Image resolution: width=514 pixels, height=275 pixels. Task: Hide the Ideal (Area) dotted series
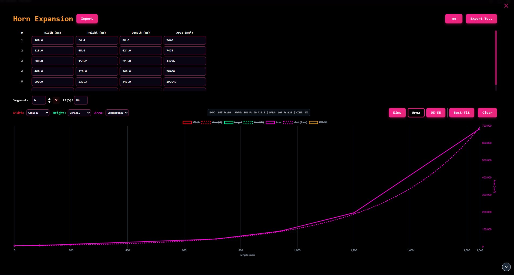point(295,122)
